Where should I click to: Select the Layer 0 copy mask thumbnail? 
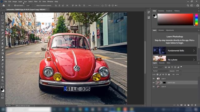coord(164,82)
